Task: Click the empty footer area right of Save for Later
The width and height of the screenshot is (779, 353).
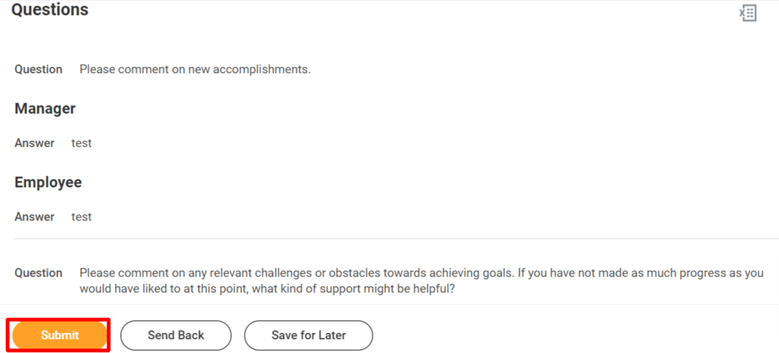Action: tap(575, 335)
